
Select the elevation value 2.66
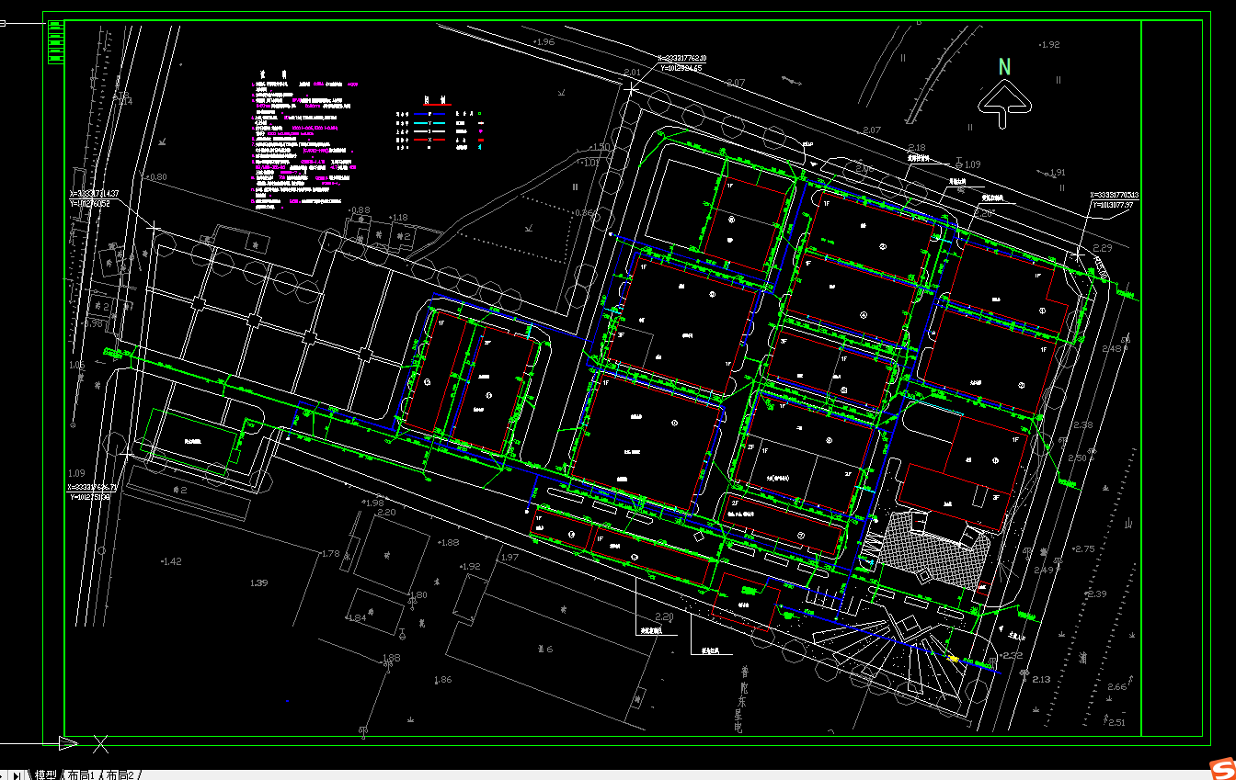tap(1116, 687)
